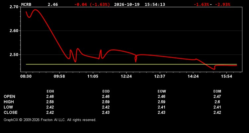This screenshot has height=133, width=249.
Task: Click EOH CLOSE value 2.42
Action: point(50,112)
